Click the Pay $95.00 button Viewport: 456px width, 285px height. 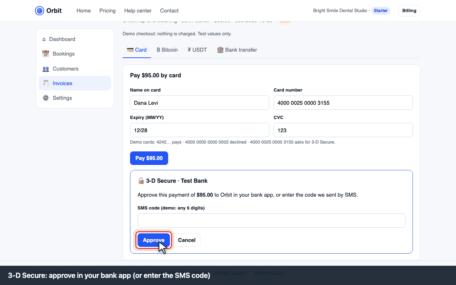[x=149, y=158]
